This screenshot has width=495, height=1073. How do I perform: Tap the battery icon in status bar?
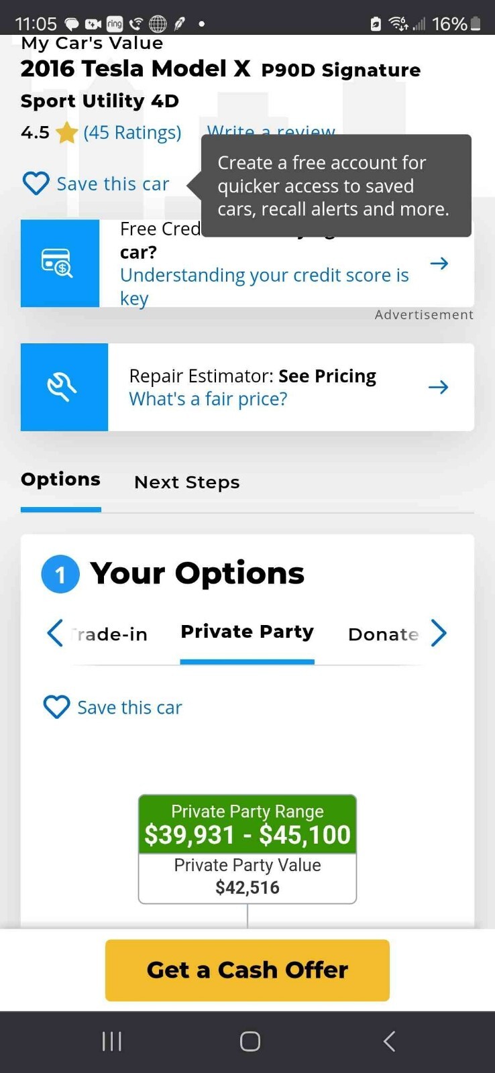click(476, 24)
